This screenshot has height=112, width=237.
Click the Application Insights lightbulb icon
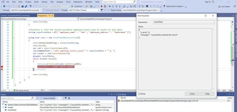[x=164, y=6]
